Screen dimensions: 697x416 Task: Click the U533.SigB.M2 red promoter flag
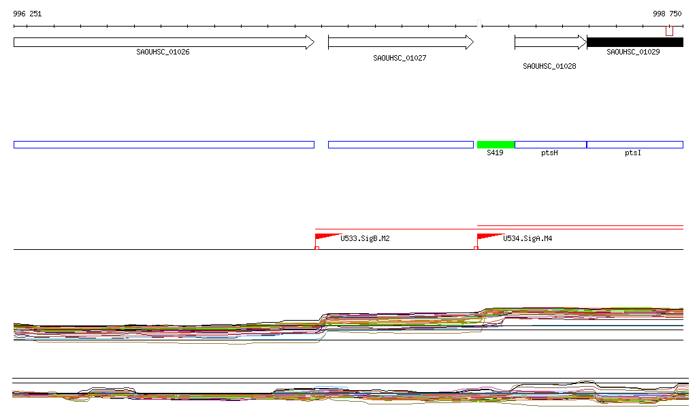(327, 238)
